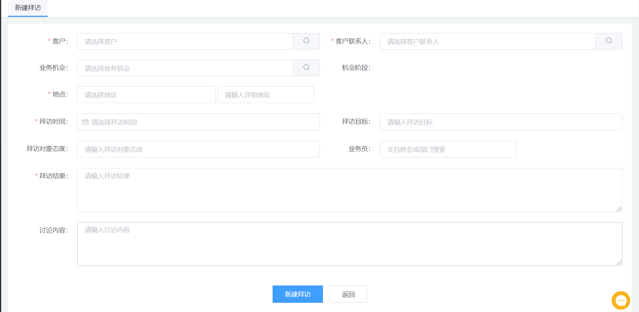
Task: Click the 请输入详细地址 text box
Action: [x=266, y=95]
